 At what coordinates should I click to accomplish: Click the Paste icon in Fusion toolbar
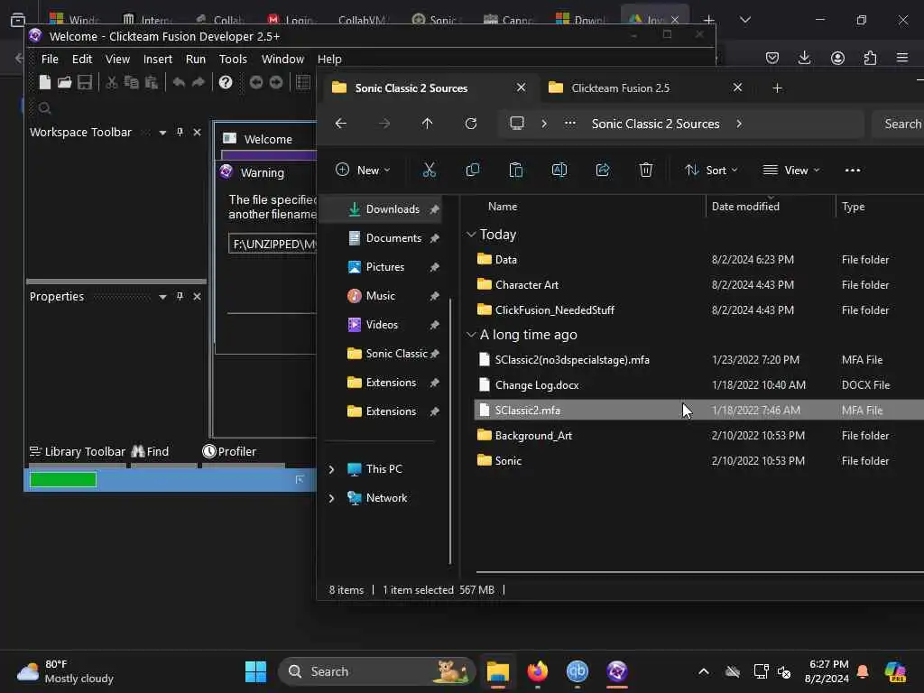pos(152,82)
